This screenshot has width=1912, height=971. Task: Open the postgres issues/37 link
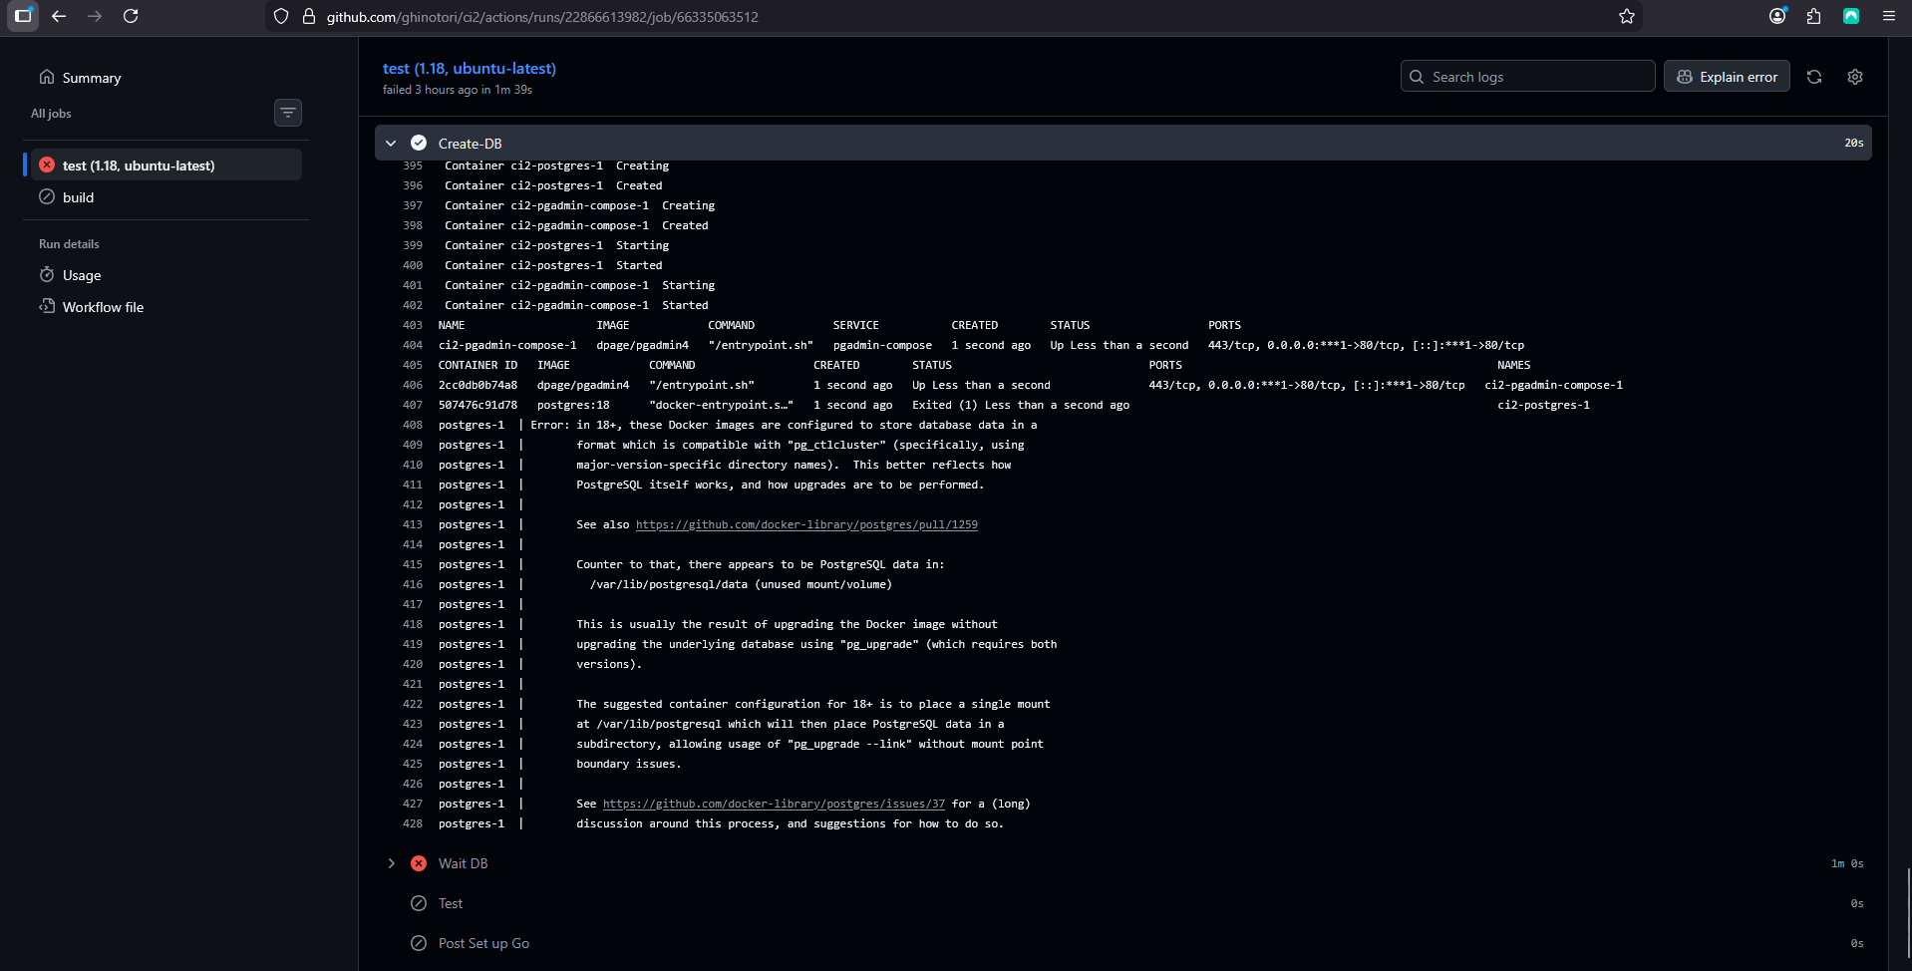(x=774, y=804)
